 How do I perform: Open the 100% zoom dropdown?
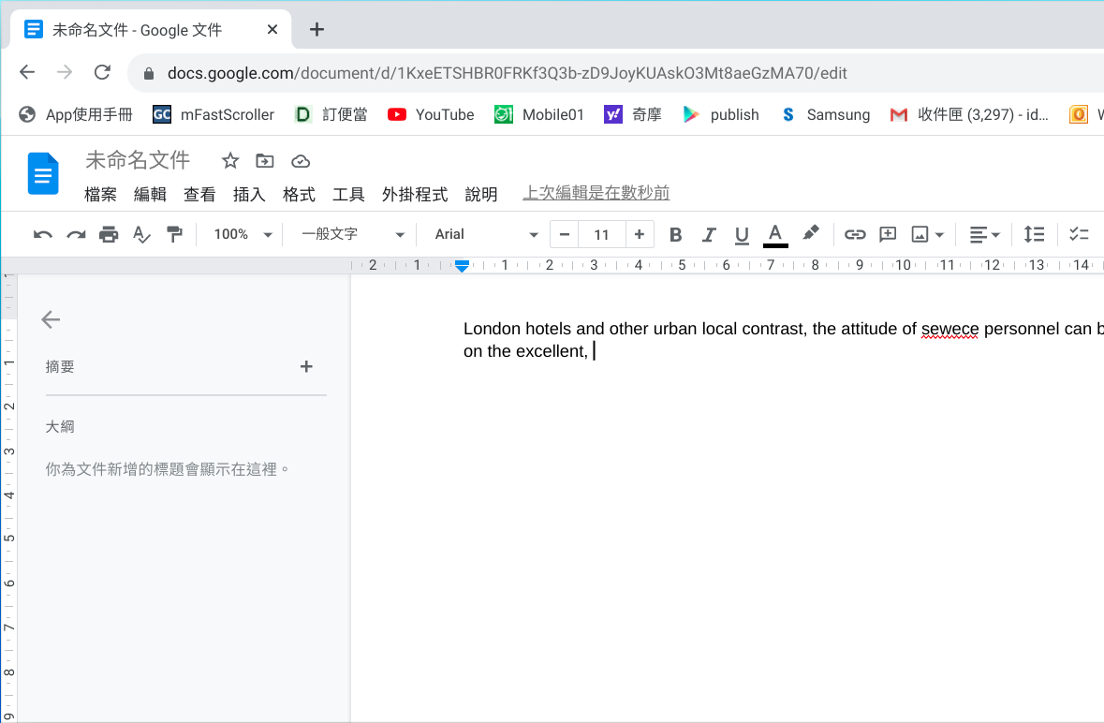click(x=242, y=234)
